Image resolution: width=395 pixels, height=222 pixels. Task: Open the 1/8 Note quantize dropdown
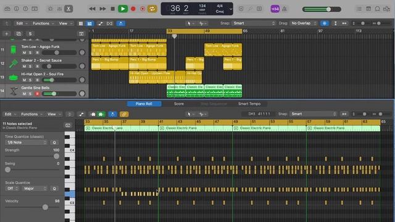(x=26, y=142)
